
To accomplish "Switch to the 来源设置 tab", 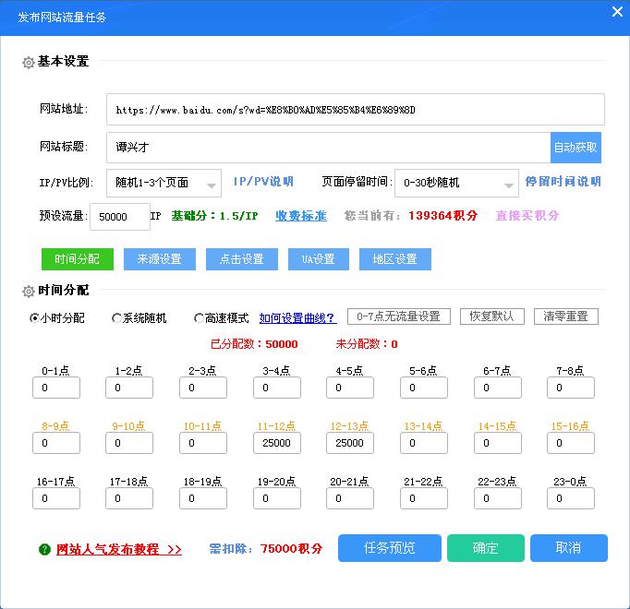I will 159,259.
